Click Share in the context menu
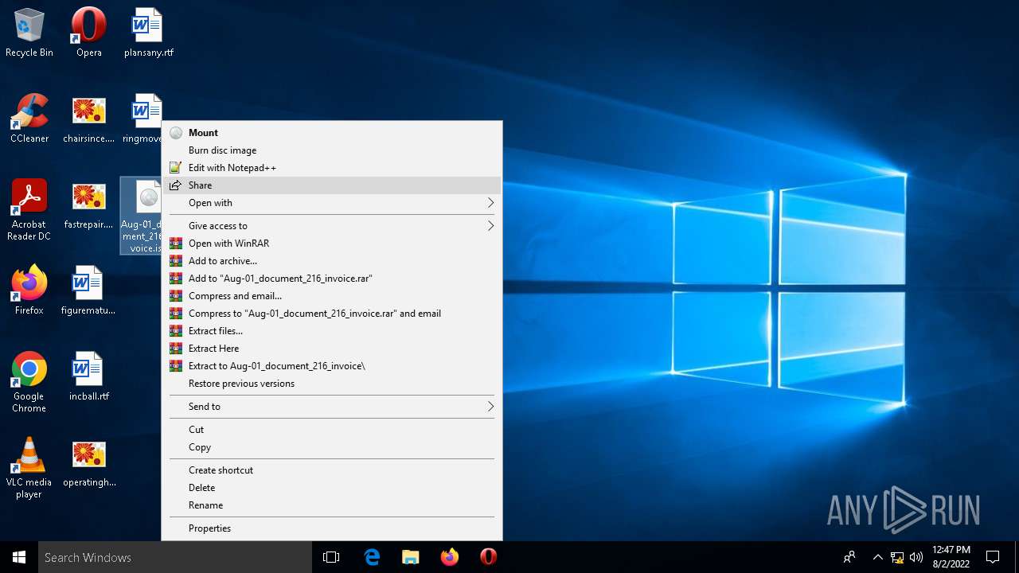The image size is (1019, 573). coord(332,185)
